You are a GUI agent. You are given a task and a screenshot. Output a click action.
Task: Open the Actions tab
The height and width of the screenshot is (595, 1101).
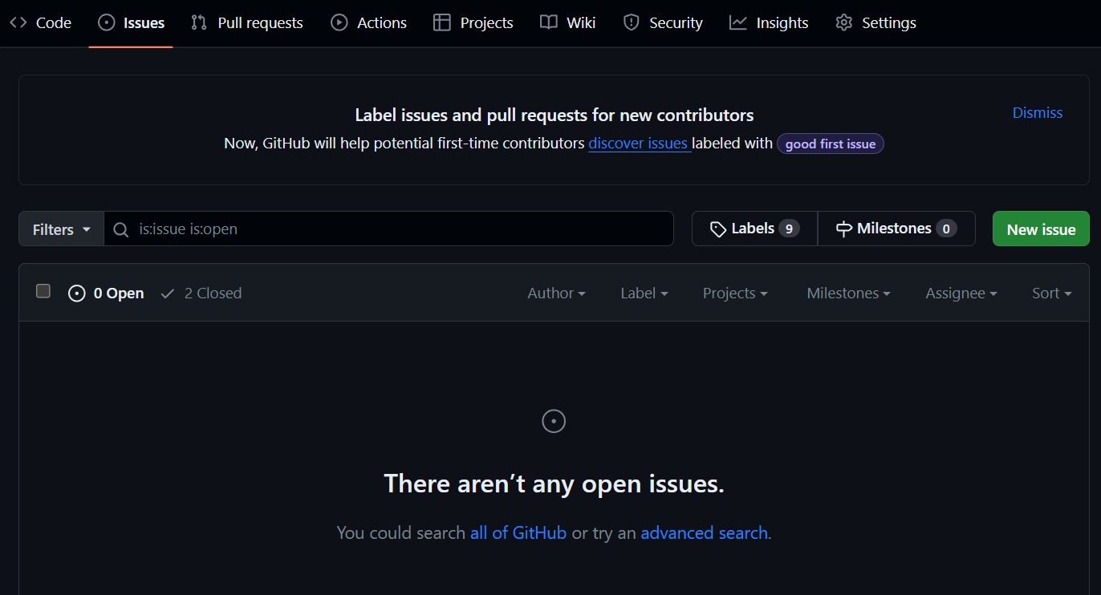click(368, 23)
